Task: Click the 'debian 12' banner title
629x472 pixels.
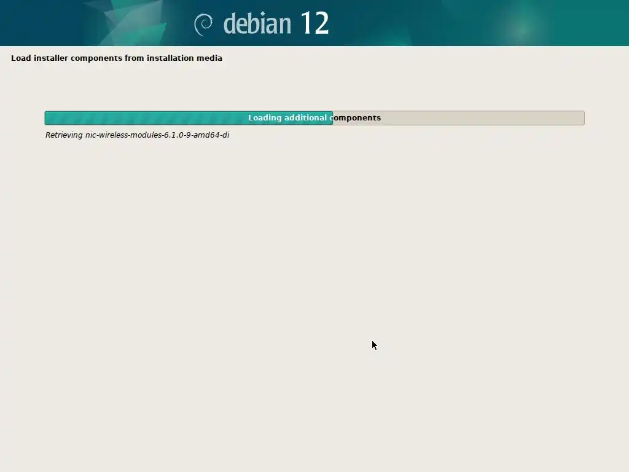Action: [276, 23]
